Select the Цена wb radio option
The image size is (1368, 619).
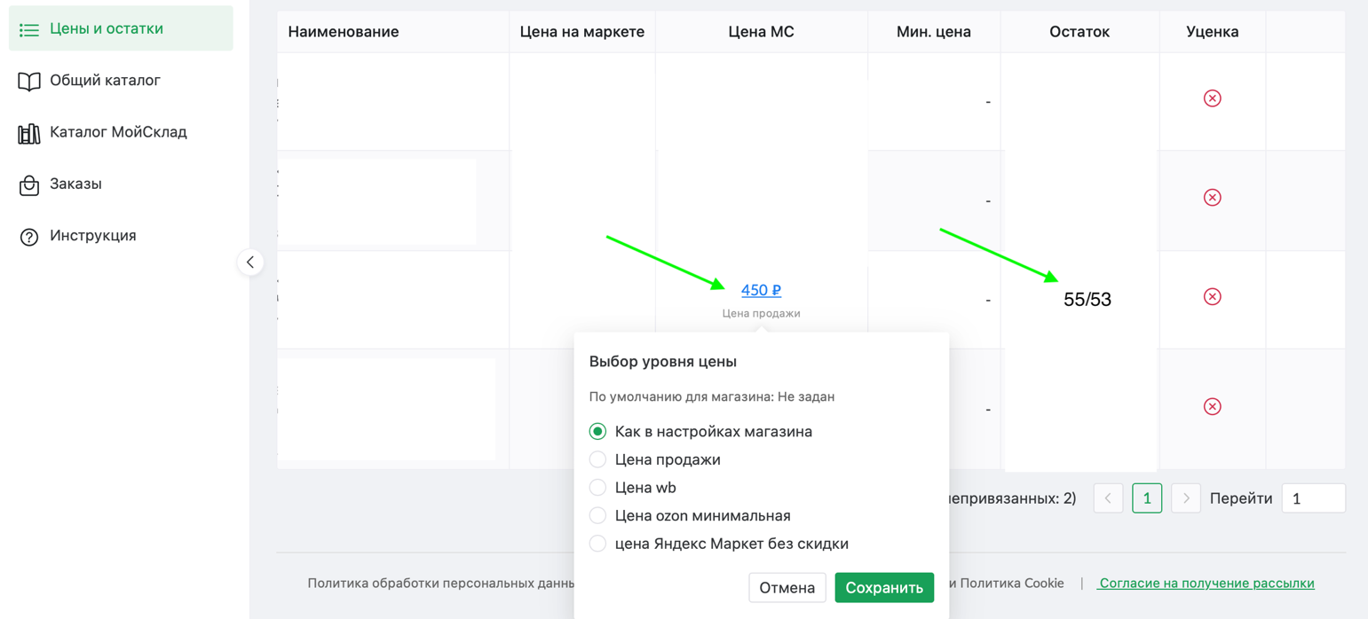click(x=597, y=488)
